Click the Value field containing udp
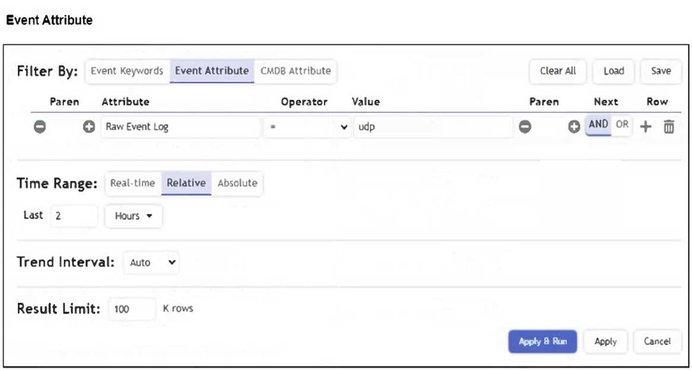The width and height of the screenshot is (692, 371). (433, 127)
